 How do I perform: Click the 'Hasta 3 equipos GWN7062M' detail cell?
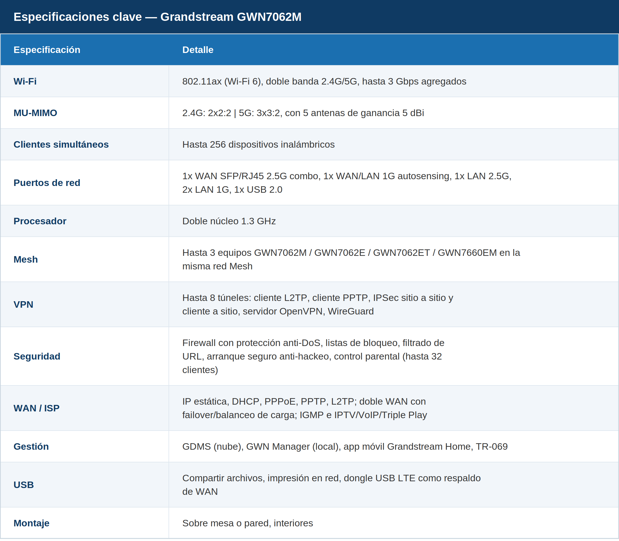393,259
